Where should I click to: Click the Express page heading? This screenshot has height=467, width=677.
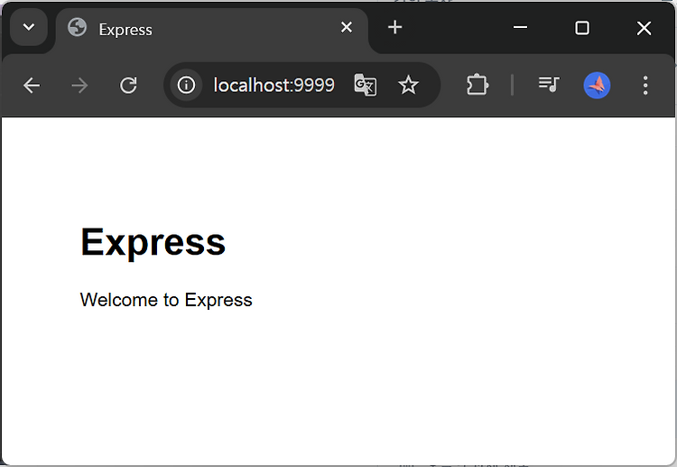click(153, 243)
